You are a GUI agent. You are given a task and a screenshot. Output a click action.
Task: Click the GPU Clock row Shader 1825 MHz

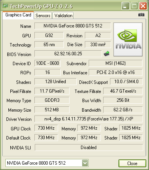(x=131, y=128)
